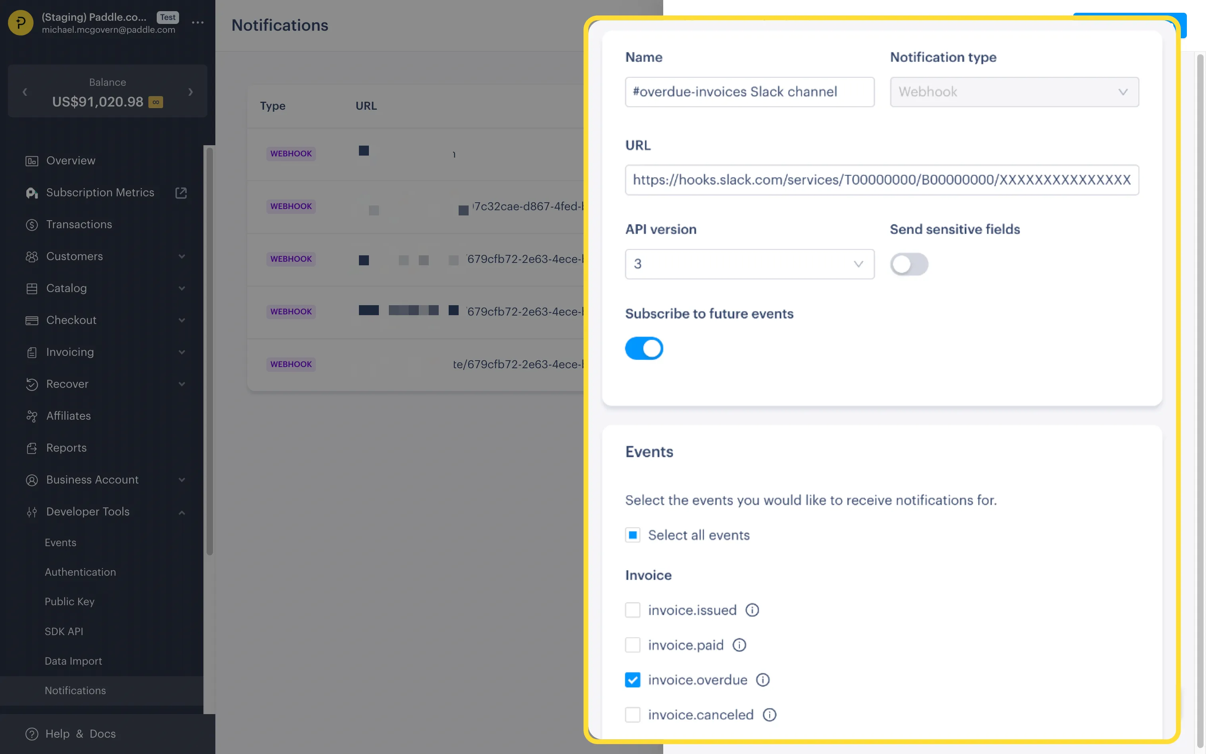Expand the Invoicing menu chevron

[x=182, y=353]
